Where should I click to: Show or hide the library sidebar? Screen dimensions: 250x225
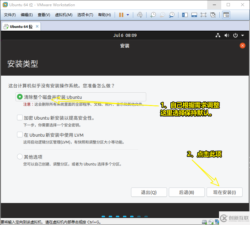coord(185,15)
